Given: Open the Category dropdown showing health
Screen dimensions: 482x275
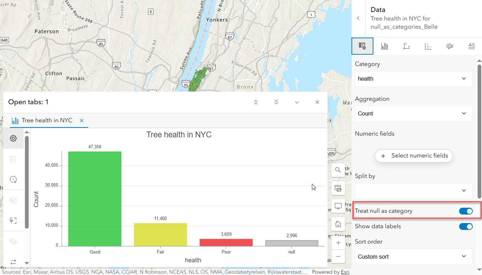Looking at the screenshot, I should (413, 79).
